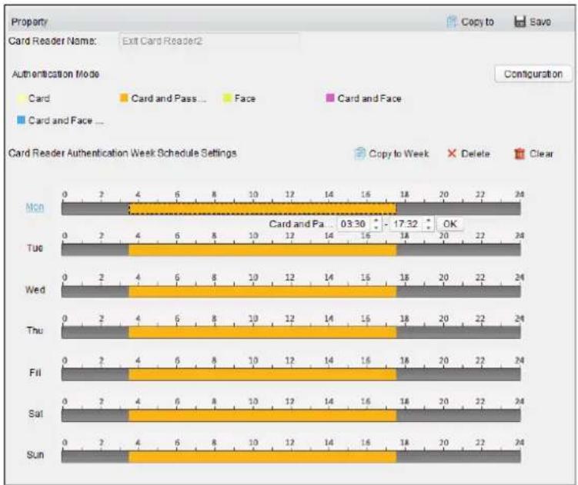Image resolution: width=578 pixels, height=485 pixels.
Task: Click the start time field 03:30
Action: point(352,224)
